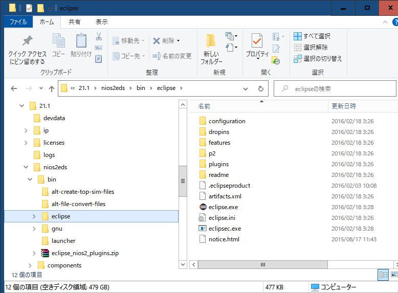Select logs folder in tree
This screenshot has width=398, height=293.
(x=44, y=155)
